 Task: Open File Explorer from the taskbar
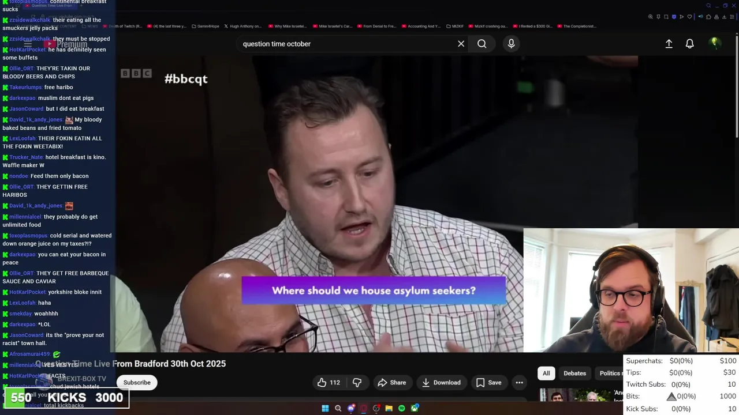click(x=389, y=409)
